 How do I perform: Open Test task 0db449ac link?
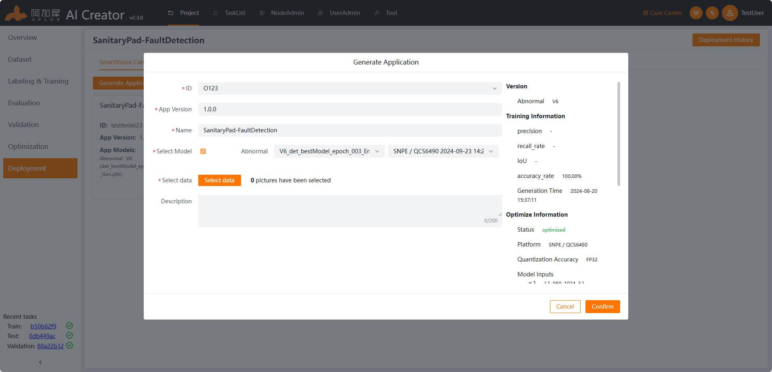coord(42,336)
